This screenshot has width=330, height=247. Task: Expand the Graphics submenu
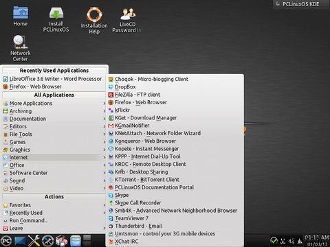(54, 150)
